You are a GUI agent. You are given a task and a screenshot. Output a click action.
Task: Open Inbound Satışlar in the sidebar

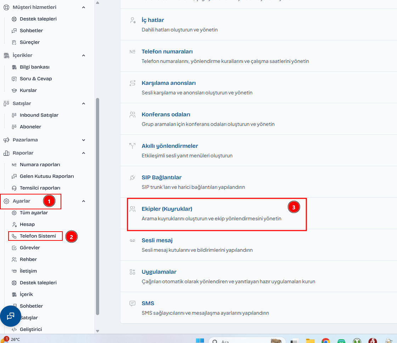pos(39,115)
